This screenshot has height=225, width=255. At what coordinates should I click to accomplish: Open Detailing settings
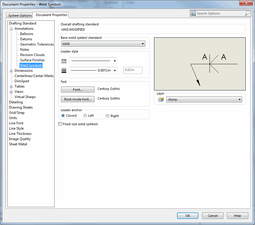16,102
